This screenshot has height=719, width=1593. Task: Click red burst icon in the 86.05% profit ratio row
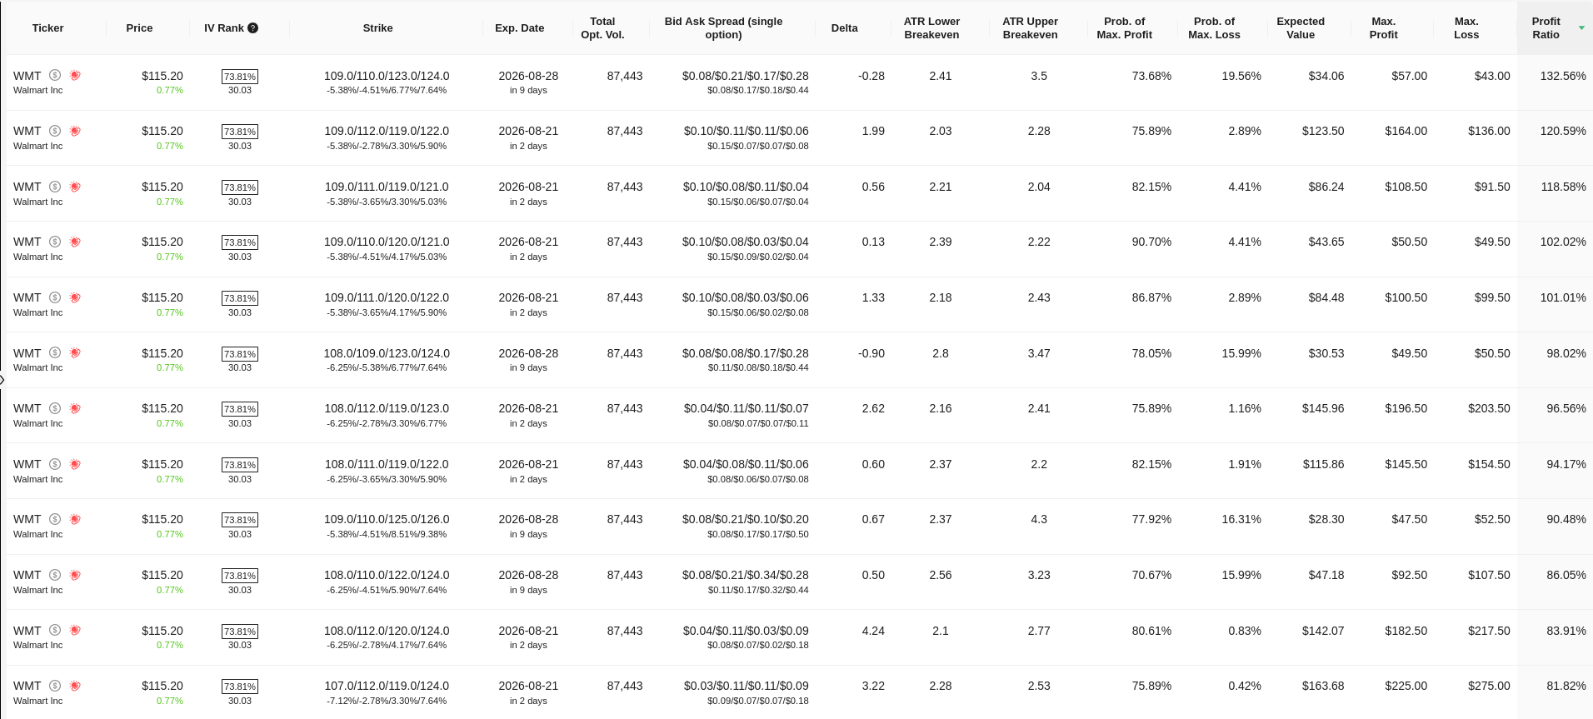pos(75,575)
